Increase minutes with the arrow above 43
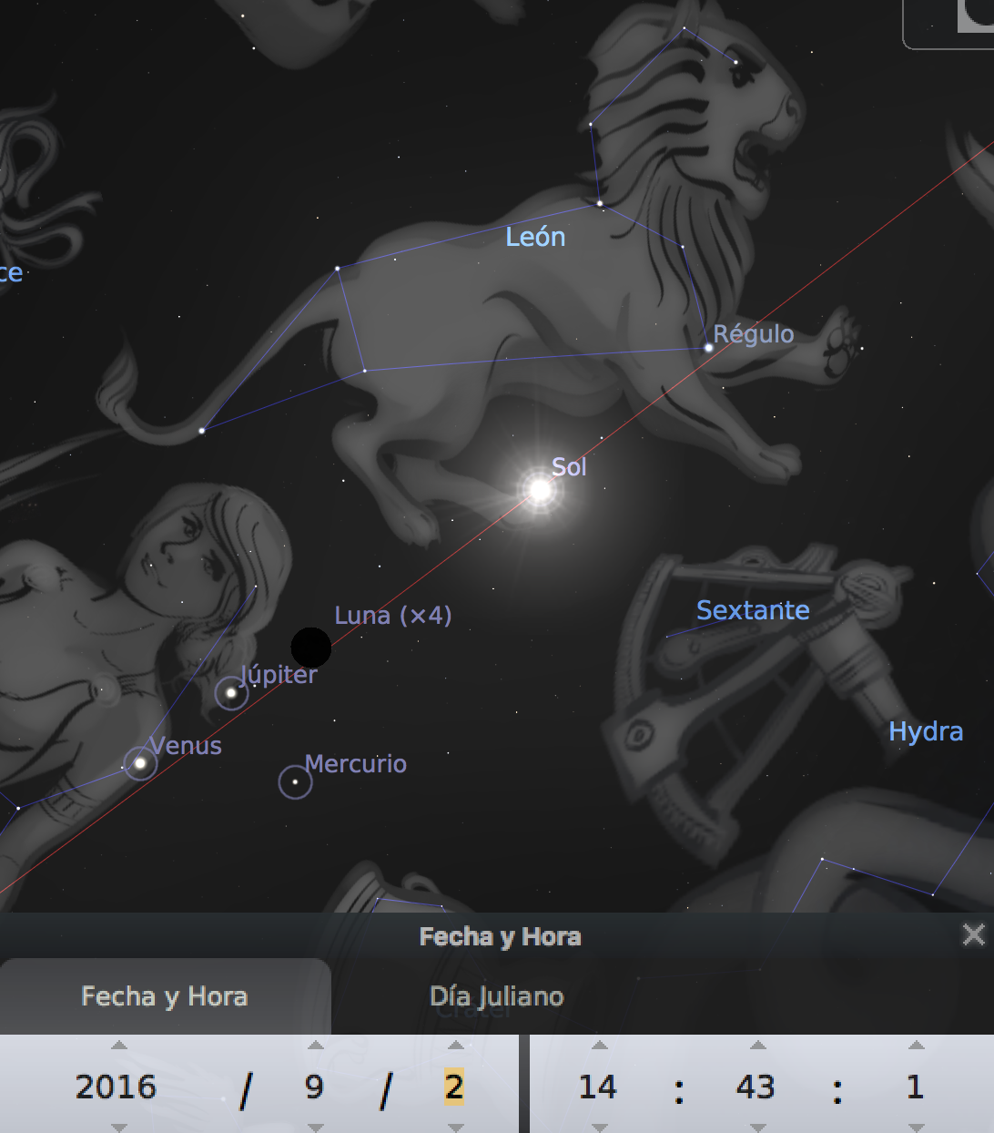994x1133 pixels. tap(757, 1046)
